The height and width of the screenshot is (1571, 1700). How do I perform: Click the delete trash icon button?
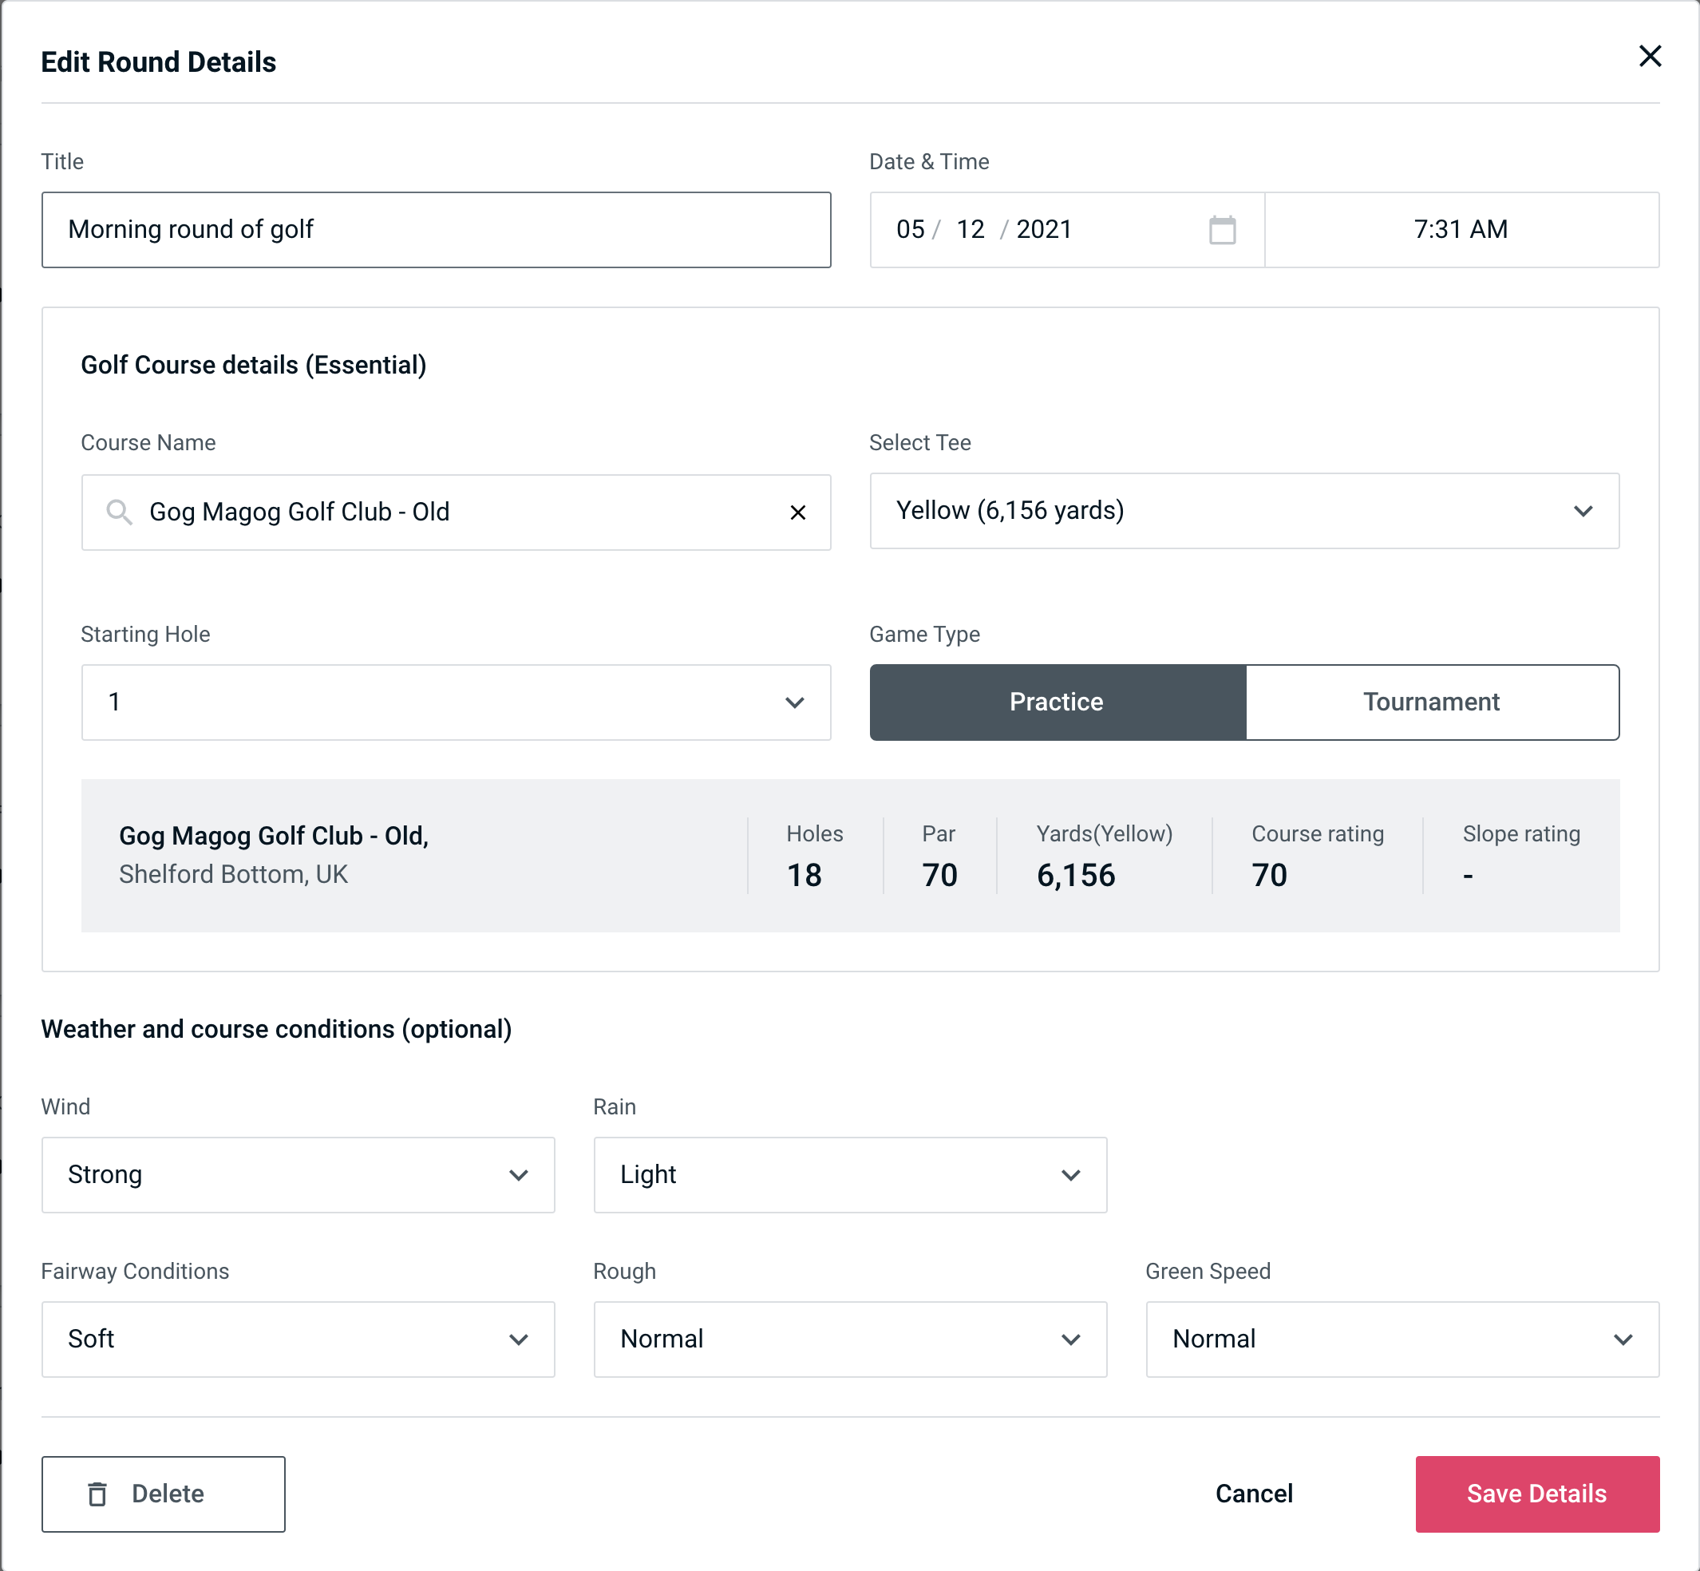[x=99, y=1494]
